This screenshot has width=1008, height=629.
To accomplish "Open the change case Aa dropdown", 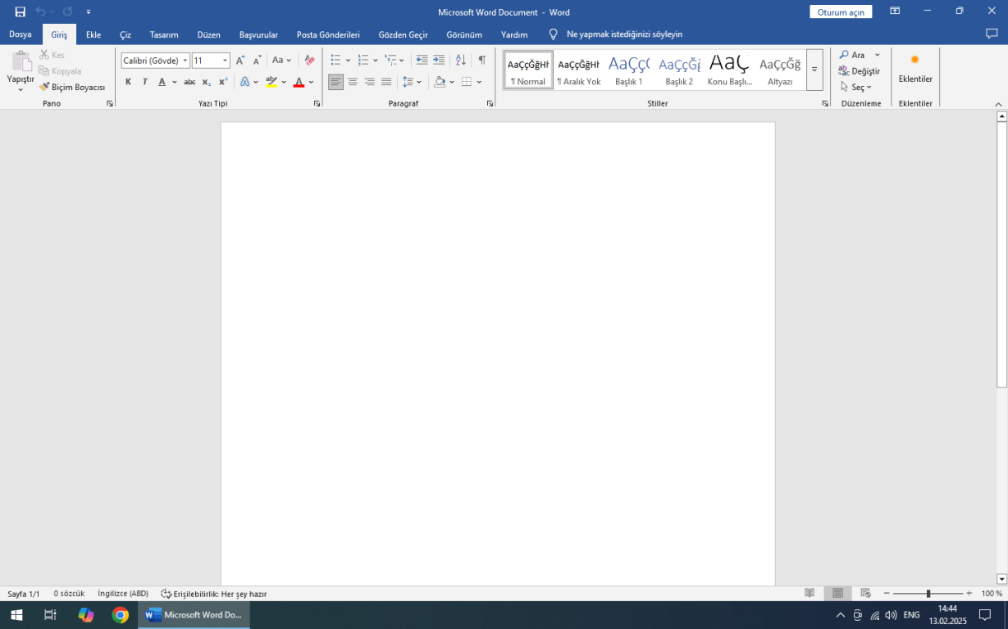I will point(281,60).
